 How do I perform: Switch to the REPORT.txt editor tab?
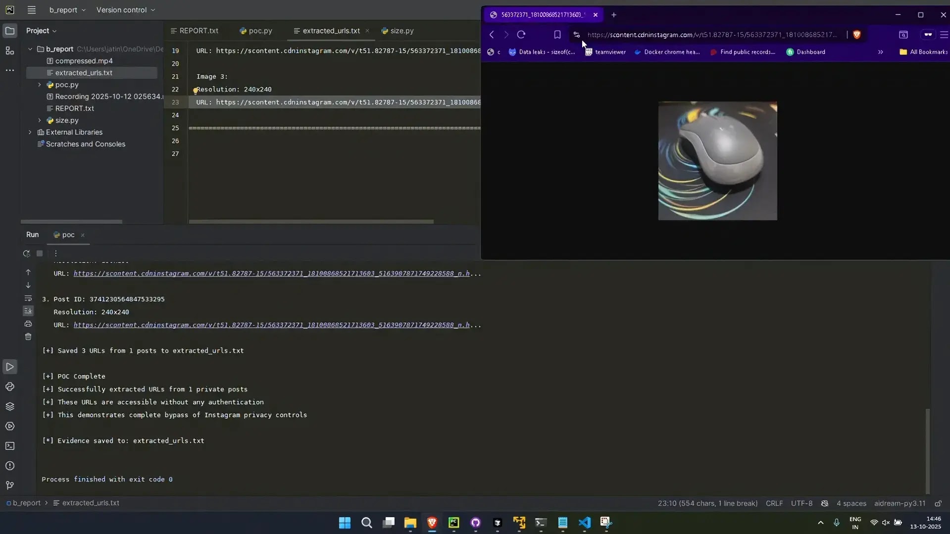198,31
